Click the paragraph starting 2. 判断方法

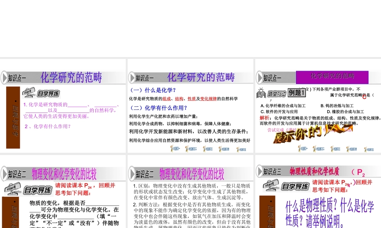pos(192,215)
